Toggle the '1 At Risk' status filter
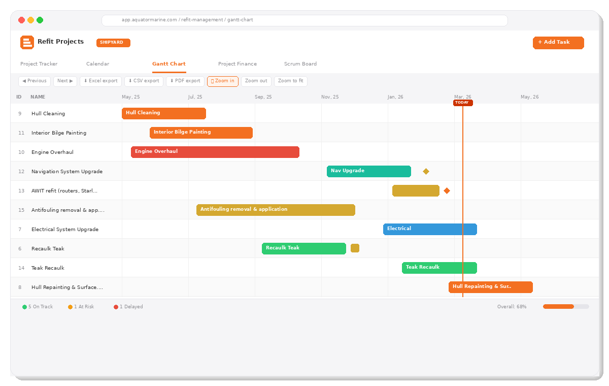Screen dimensions: 609x386 tap(80, 306)
